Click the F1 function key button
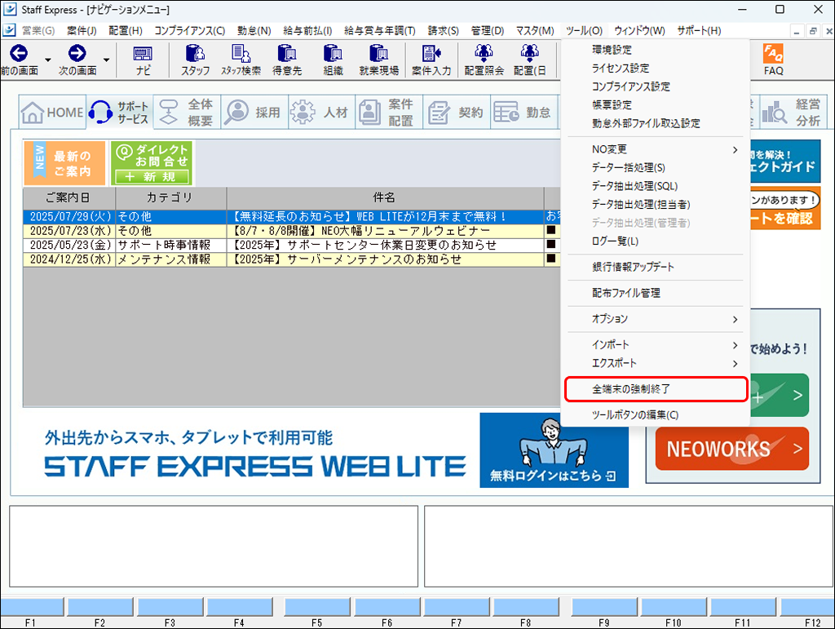The image size is (835, 629). coord(32,607)
